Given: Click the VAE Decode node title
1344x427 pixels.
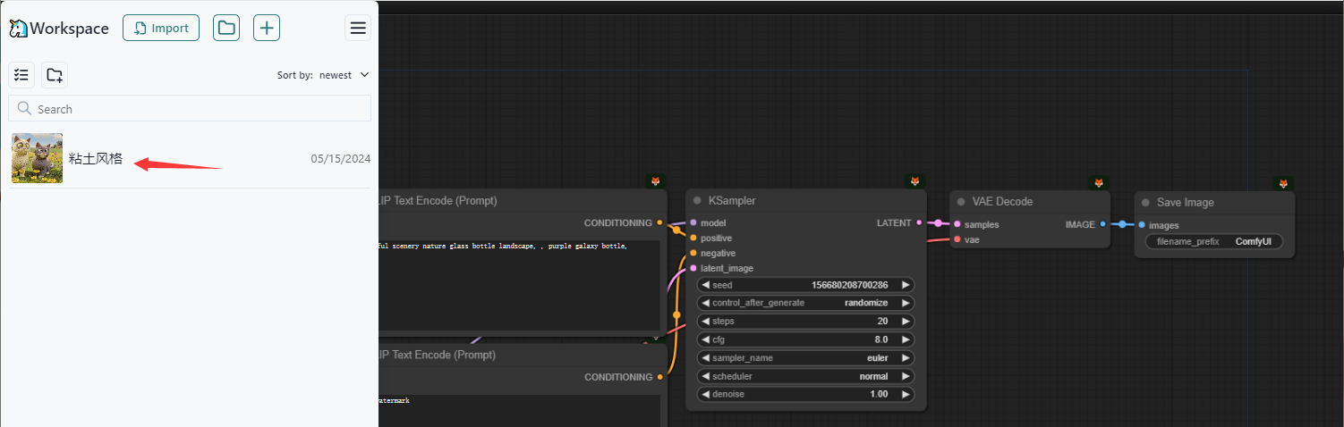Looking at the screenshot, I should (1002, 202).
